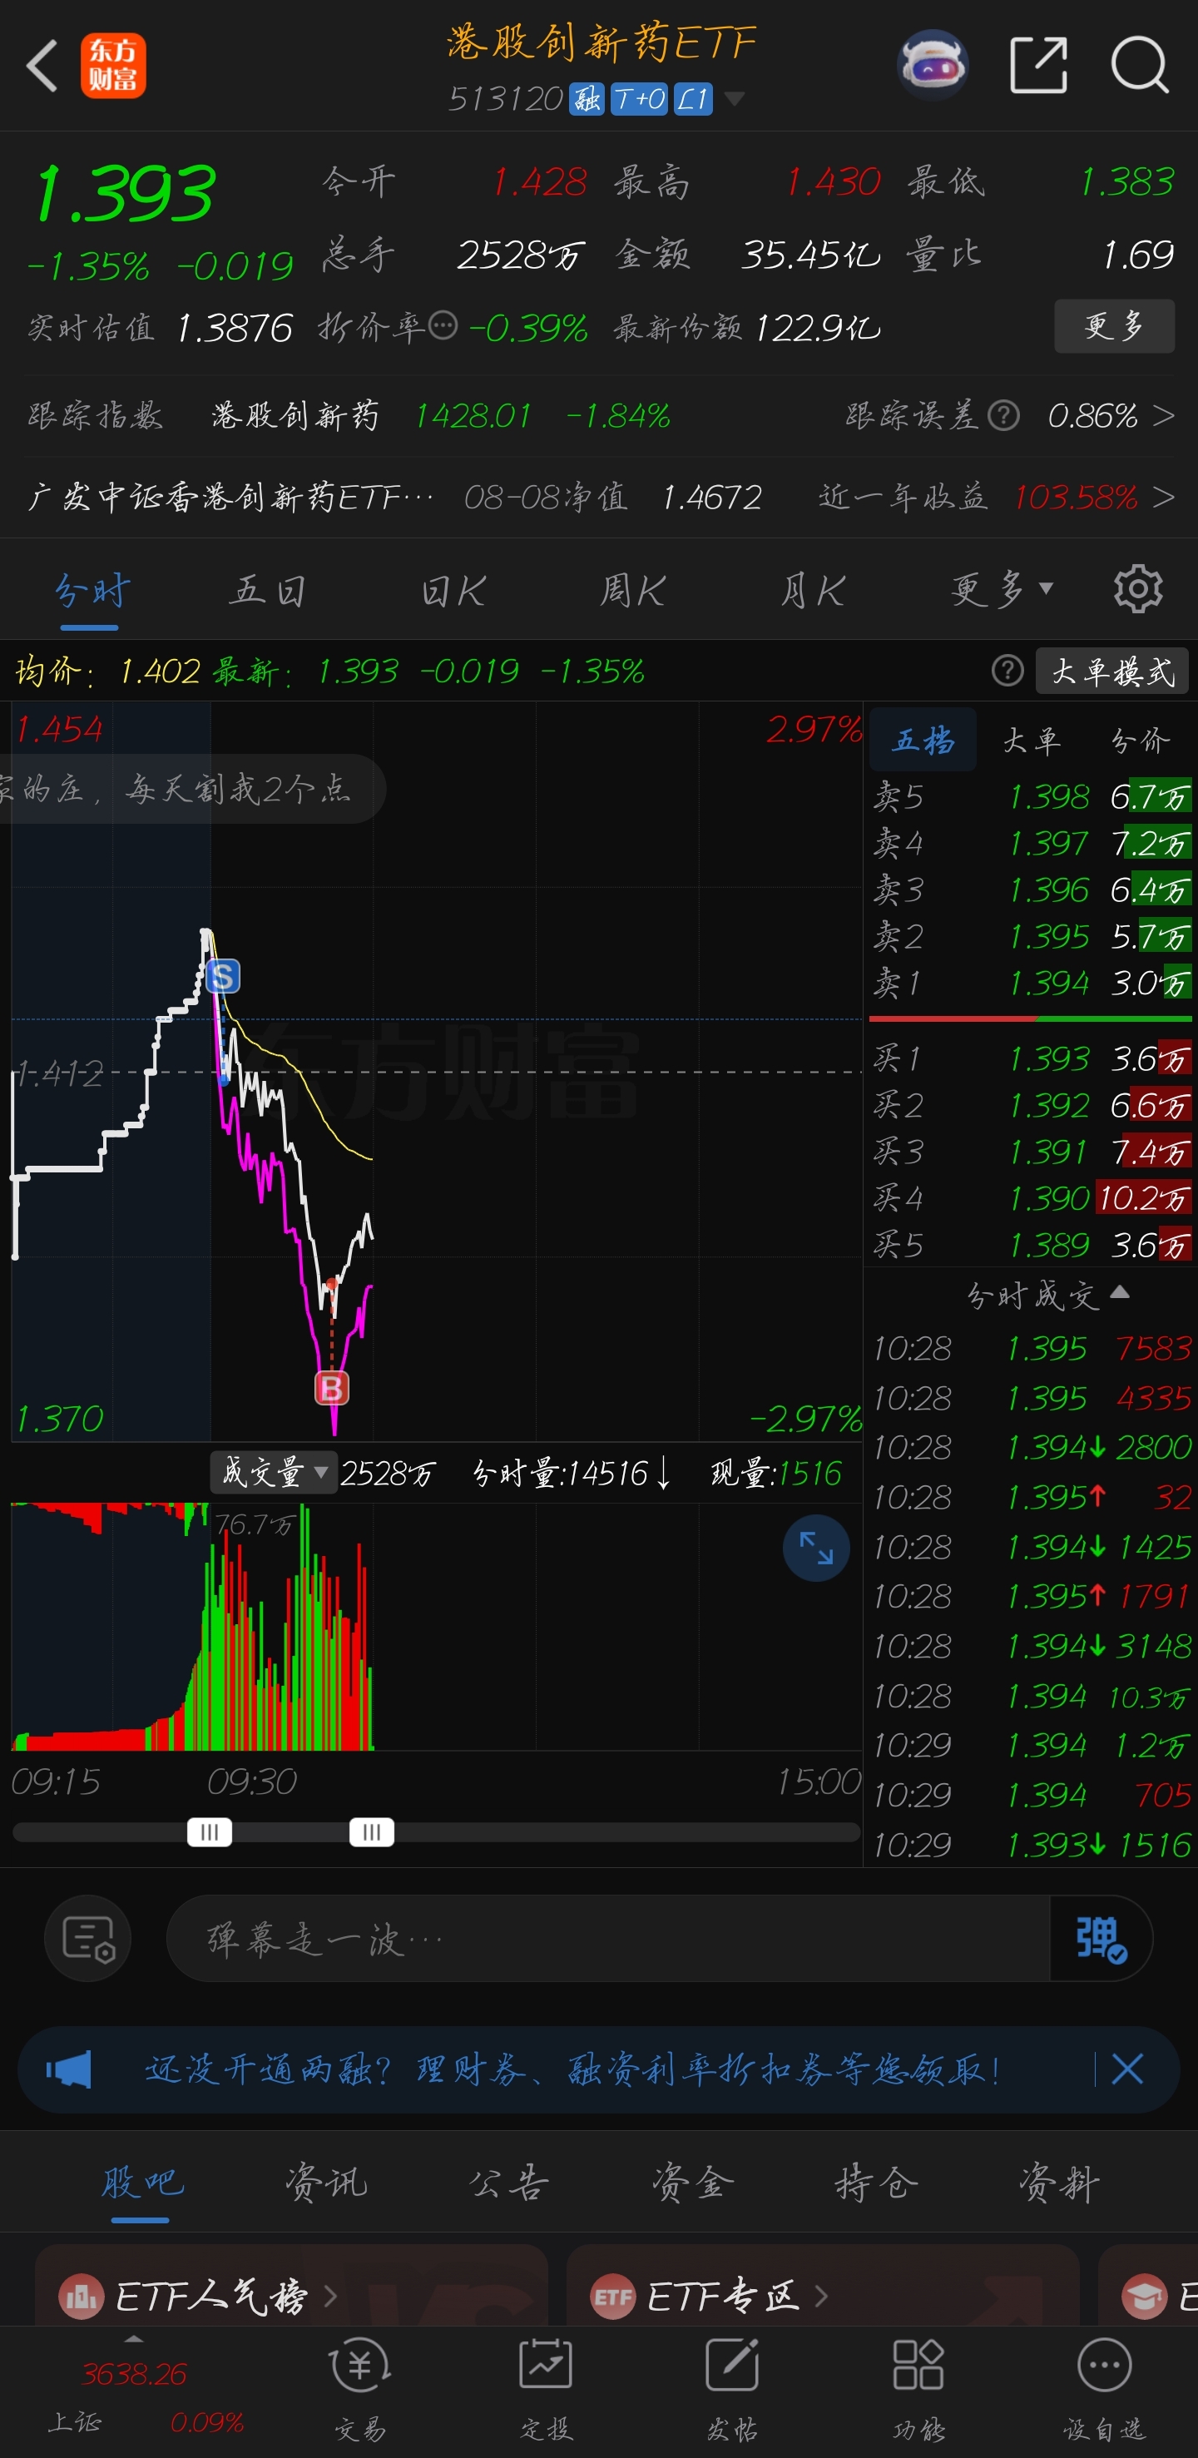Open the 东方财富 logo home icon
Image resolution: width=1198 pixels, height=2458 pixels.
pos(112,66)
